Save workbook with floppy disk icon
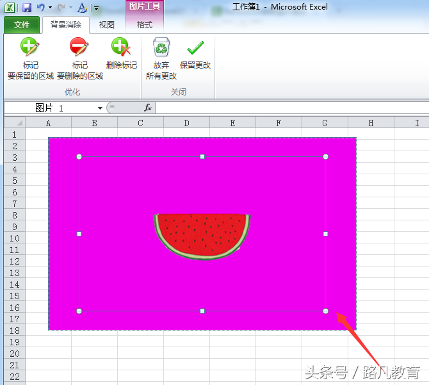 (x=27, y=8)
